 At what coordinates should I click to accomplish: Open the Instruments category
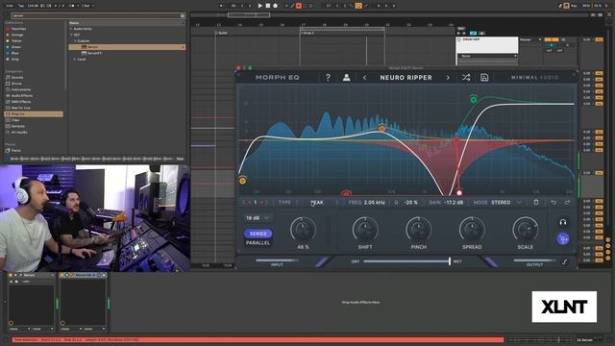(x=21, y=89)
